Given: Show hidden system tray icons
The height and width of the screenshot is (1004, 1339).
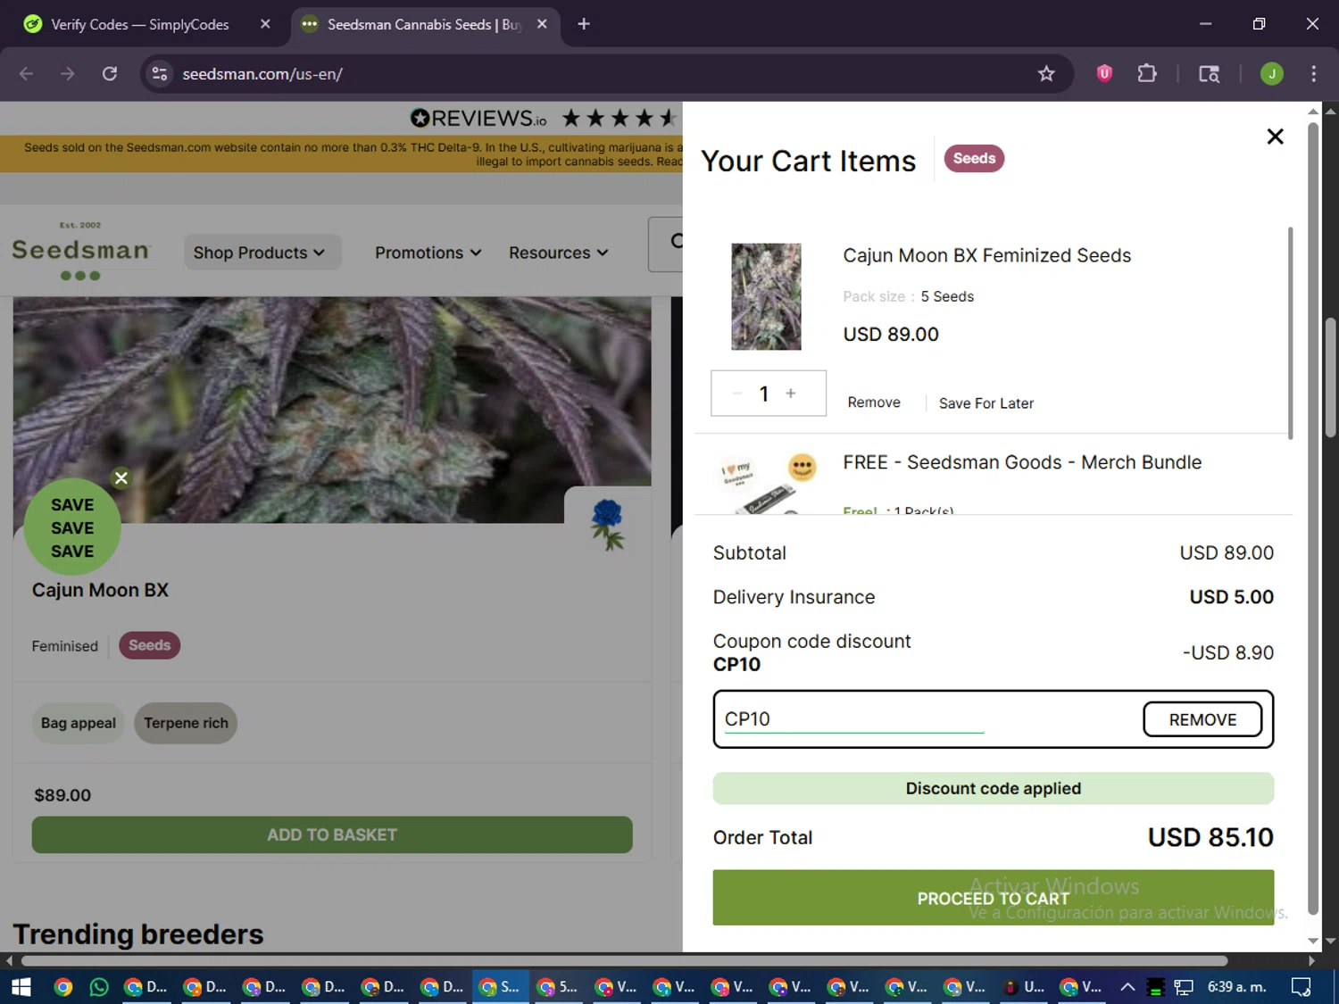Looking at the screenshot, I should pos(1127,987).
